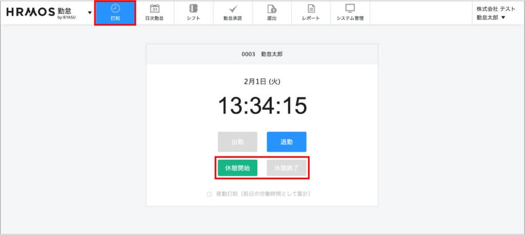Image resolution: width=525 pixels, height=235 pixels.
Task: Select the 勤怠承認 checkmark icon
Action: (232, 9)
